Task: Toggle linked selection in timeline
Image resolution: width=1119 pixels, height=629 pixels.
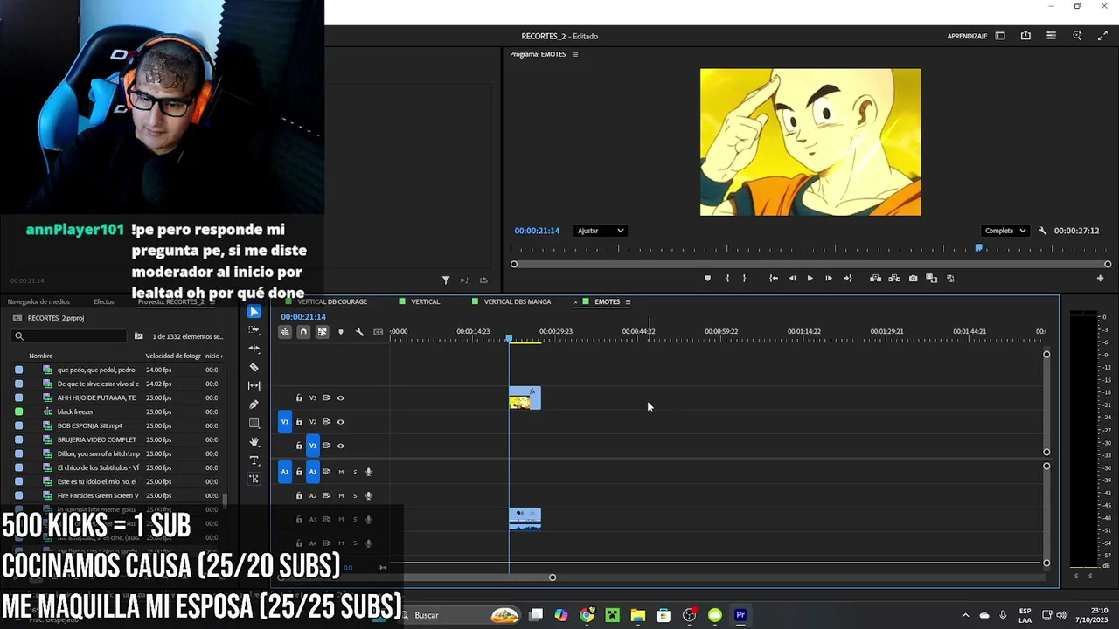Action: point(322,332)
